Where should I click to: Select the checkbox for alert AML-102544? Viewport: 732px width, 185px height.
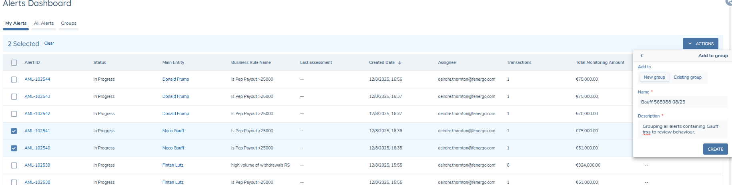pos(14,80)
